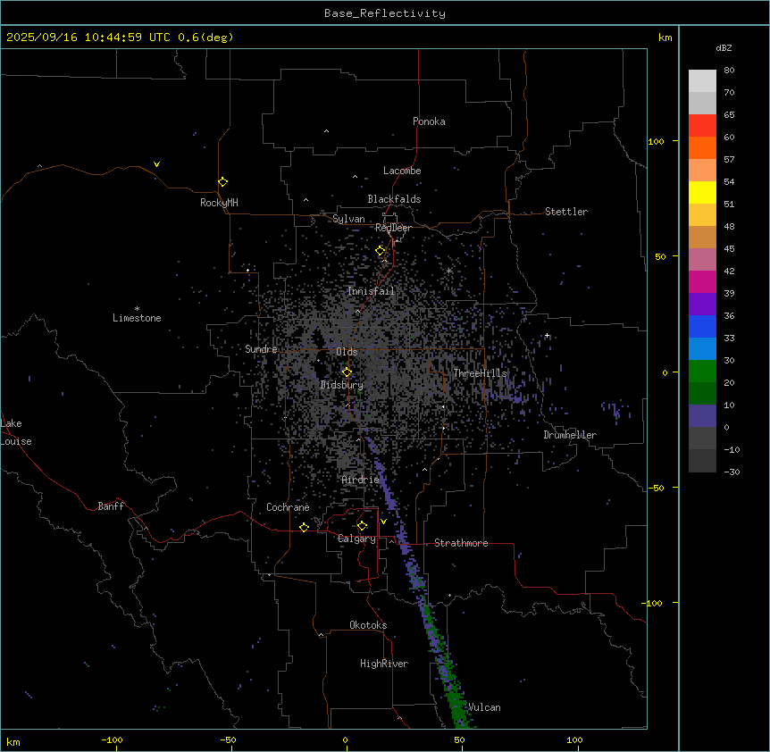Select the white cross marker northwest of Drumheller
The width and height of the screenshot is (770, 752).
coord(547,336)
